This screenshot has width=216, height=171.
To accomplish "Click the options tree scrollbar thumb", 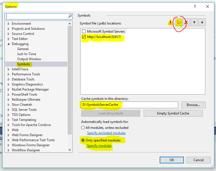I will 70,80.
